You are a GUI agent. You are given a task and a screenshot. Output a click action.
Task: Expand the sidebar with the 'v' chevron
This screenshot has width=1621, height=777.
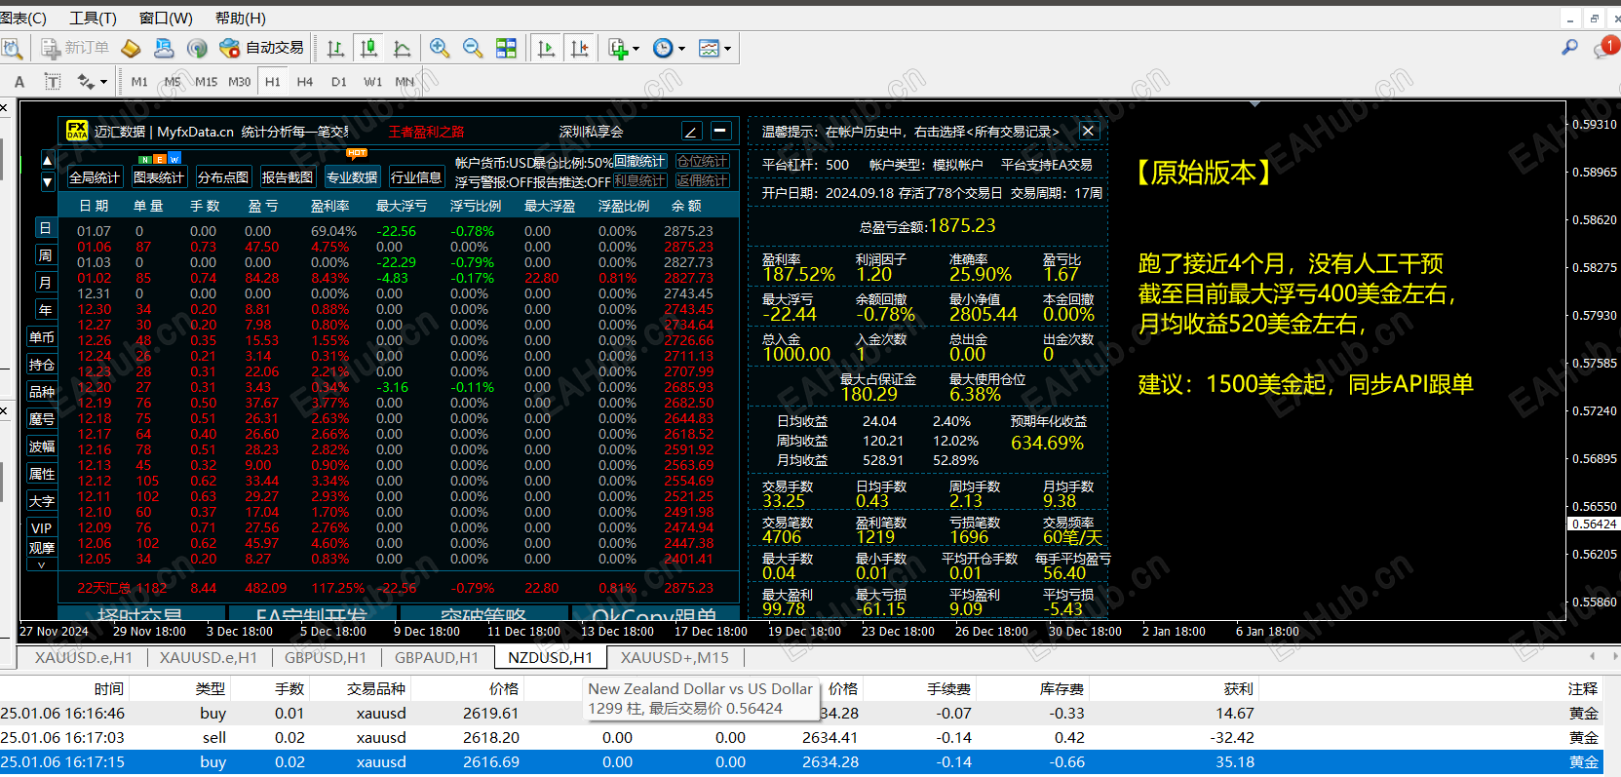42,564
